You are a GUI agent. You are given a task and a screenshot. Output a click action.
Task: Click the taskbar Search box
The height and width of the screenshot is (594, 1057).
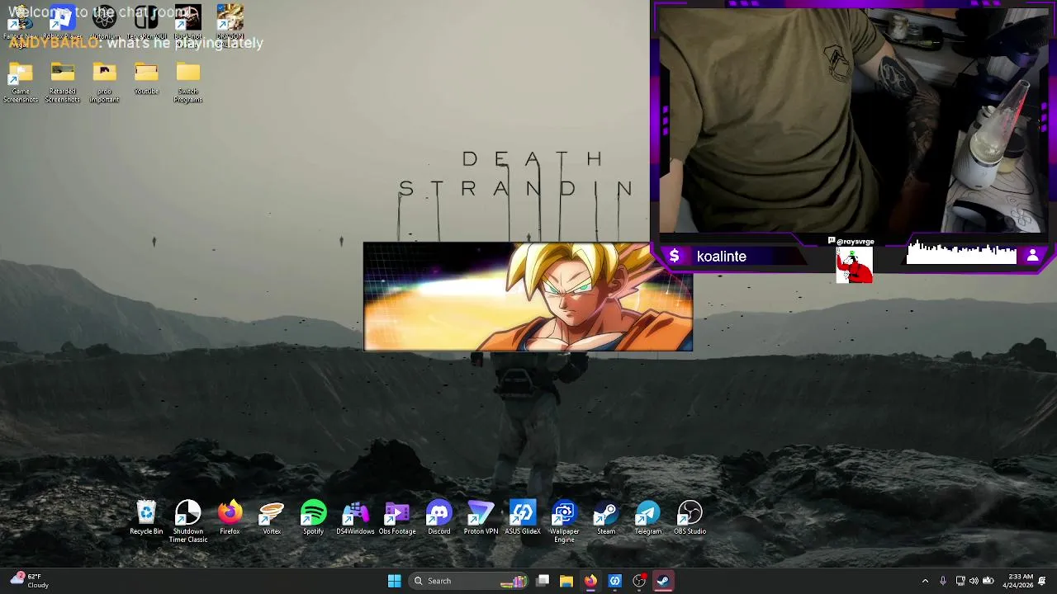(469, 581)
